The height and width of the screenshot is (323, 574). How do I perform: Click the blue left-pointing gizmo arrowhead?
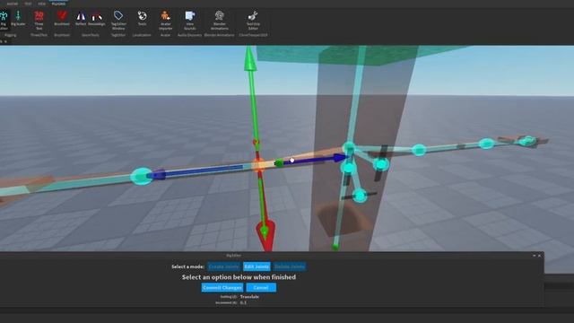click(x=158, y=175)
